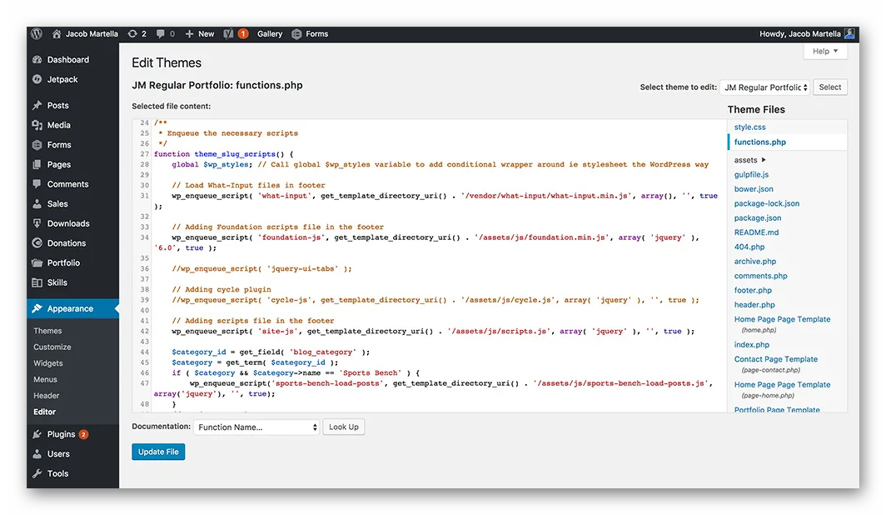
Task: Open the comments bubble icon in admin bar
Action: coord(161,34)
